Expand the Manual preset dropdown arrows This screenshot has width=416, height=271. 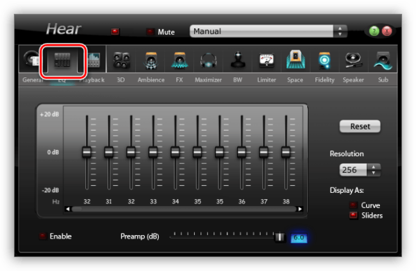pyautogui.click(x=340, y=31)
